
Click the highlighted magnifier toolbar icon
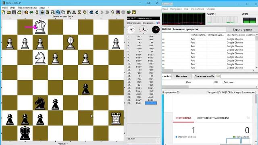pos(58,12)
